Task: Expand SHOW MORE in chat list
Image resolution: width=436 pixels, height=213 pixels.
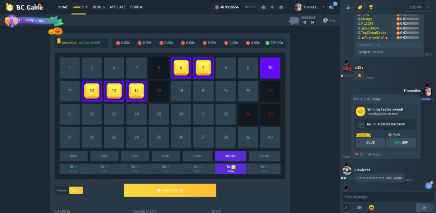Action: point(369,45)
